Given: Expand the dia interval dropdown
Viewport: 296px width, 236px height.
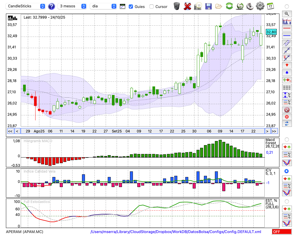Looking at the screenshot, I should [104, 6].
